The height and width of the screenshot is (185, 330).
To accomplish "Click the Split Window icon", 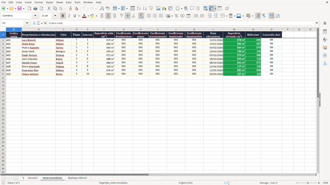I will point(219,8).
